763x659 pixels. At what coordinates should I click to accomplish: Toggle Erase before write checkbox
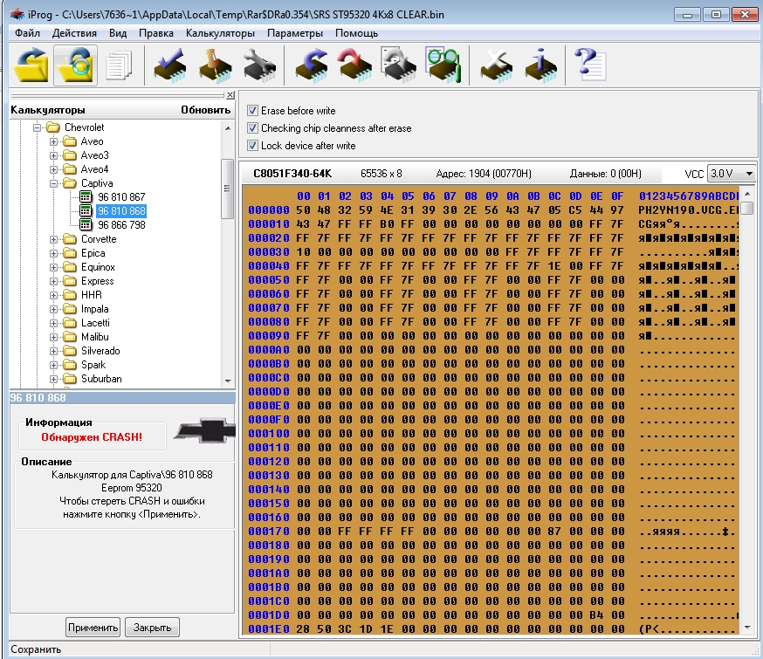click(252, 110)
